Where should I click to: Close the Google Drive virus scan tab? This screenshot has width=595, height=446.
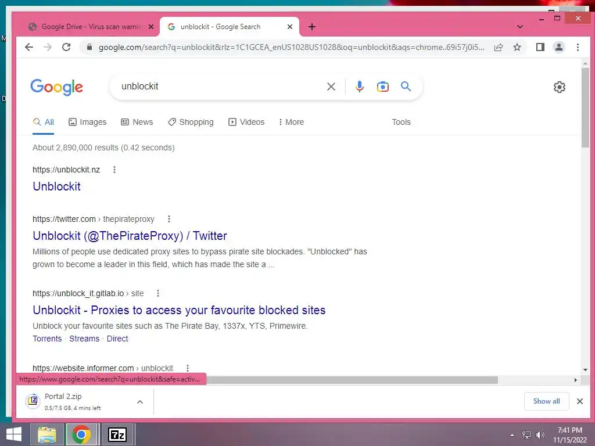(x=151, y=27)
